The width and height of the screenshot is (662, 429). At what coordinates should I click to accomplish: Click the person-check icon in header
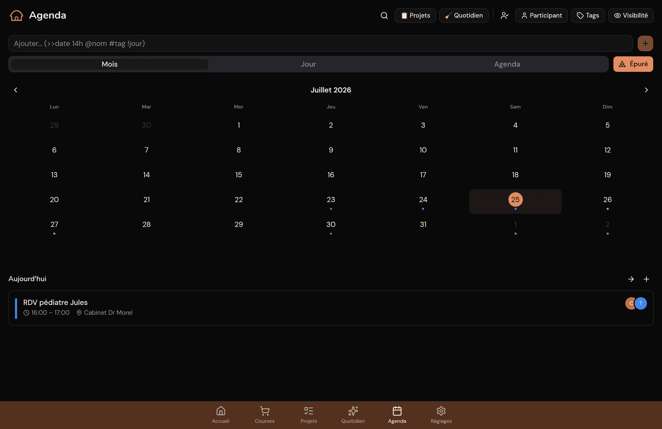[505, 16]
